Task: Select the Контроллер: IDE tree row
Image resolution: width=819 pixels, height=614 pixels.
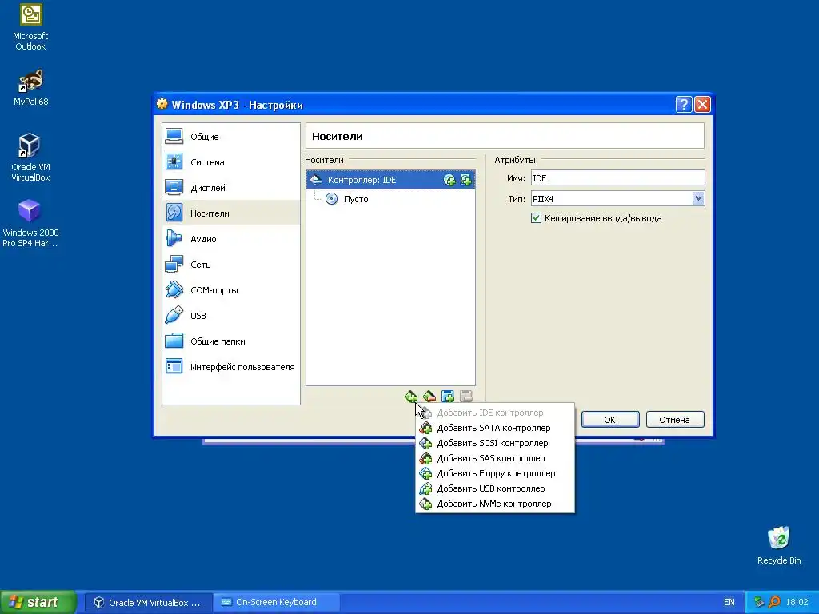Action: point(390,180)
